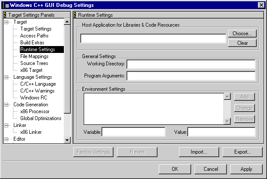
Task: Open the File Mappings panel
Action: (x=35, y=56)
